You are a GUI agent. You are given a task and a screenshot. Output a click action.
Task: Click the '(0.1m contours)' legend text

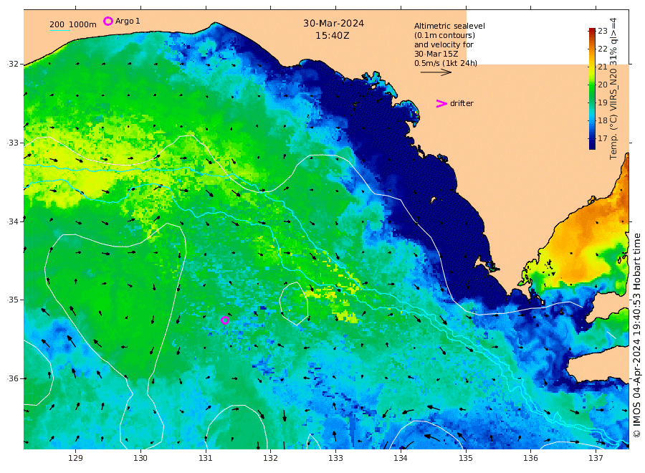click(444, 35)
